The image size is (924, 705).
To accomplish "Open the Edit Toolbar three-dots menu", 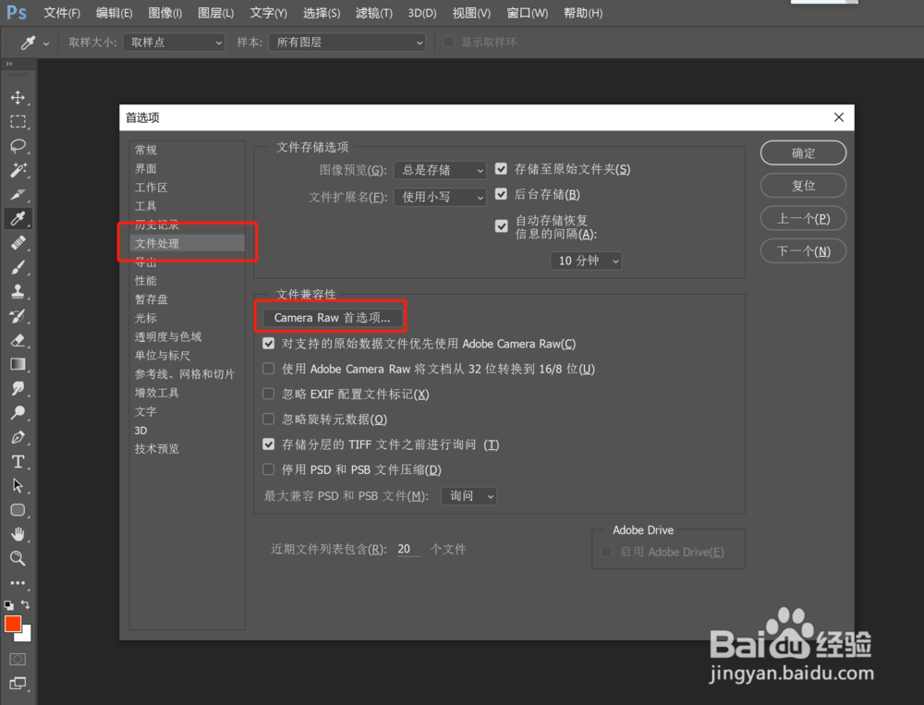I will tap(18, 583).
